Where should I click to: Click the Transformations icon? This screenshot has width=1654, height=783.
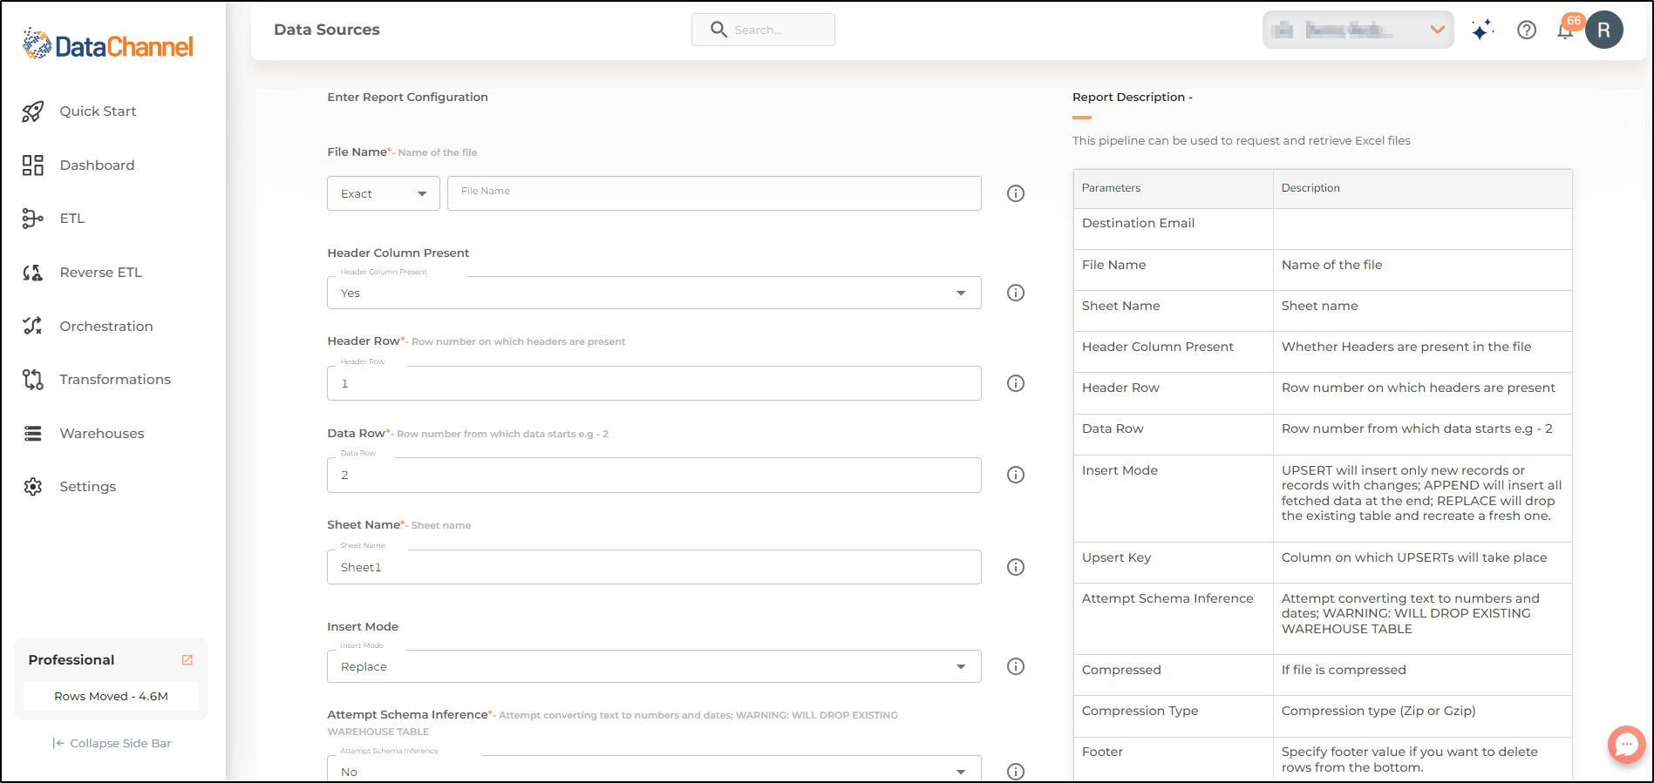click(32, 380)
